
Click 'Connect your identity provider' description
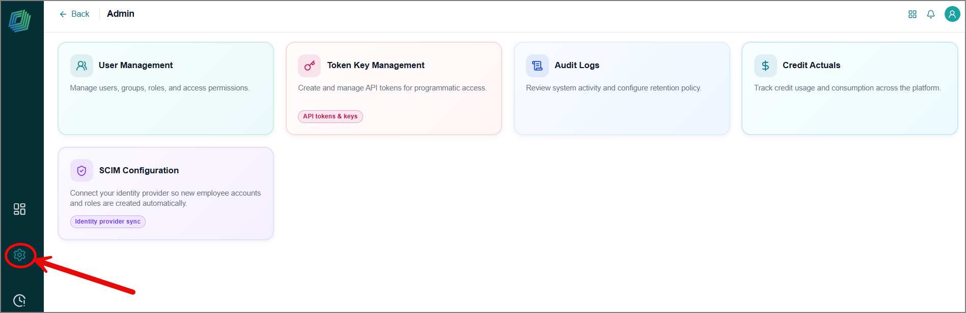pyautogui.click(x=165, y=198)
